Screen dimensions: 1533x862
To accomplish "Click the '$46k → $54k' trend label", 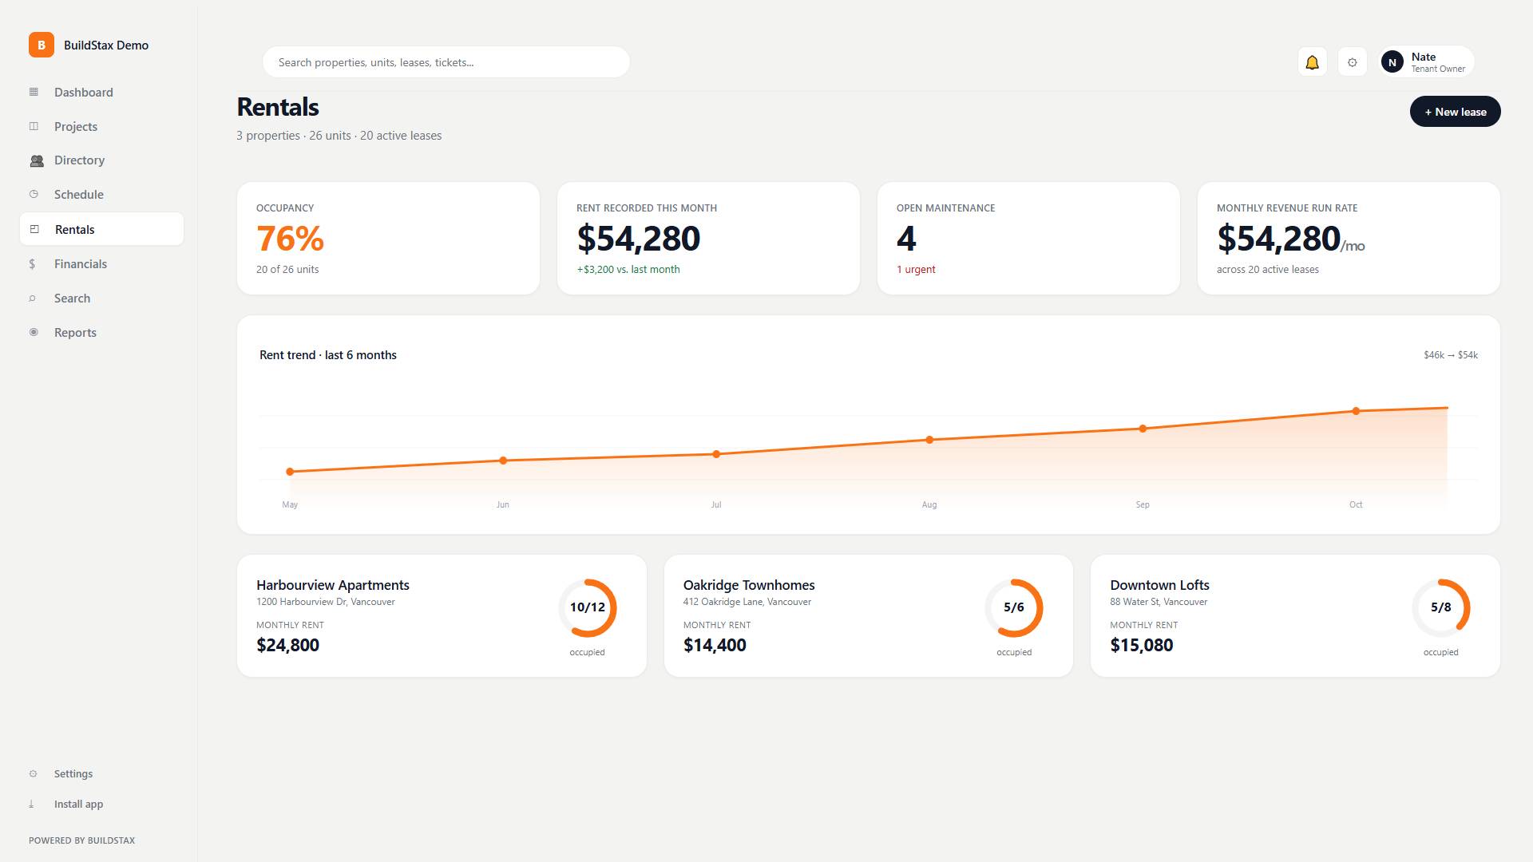I will 1450,355.
